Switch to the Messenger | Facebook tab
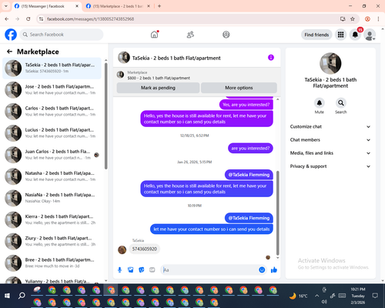The image size is (385, 308). (x=46, y=6)
